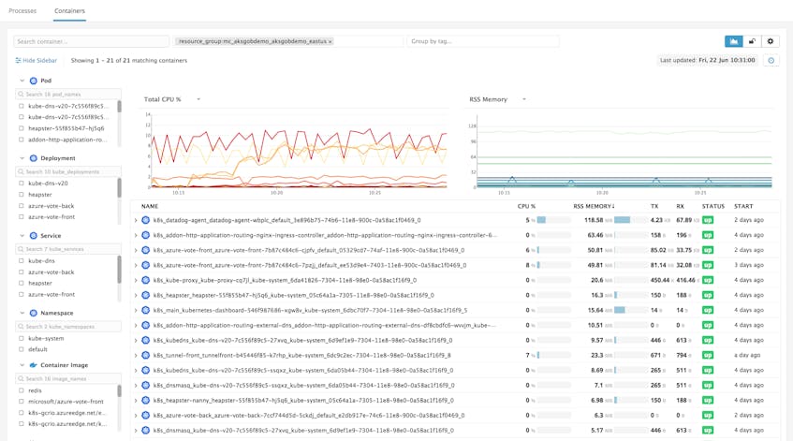The width and height of the screenshot is (793, 441).
Task: Click the pod names search field
Action: pyautogui.click(x=68, y=94)
